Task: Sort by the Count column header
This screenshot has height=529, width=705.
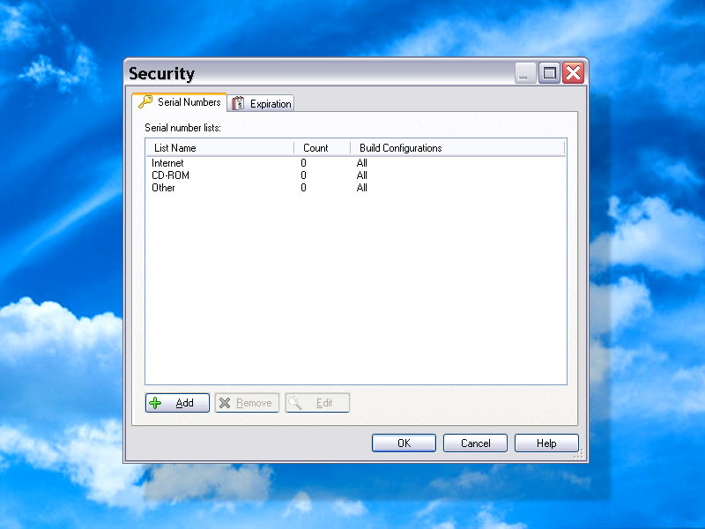Action: 322,148
